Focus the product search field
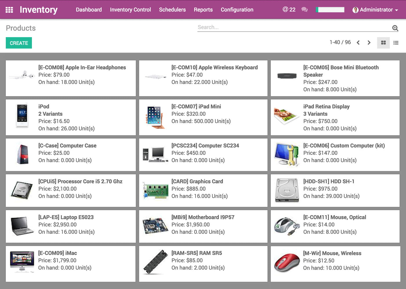This screenshot has height=289, width=406. (x=293, y=27)
